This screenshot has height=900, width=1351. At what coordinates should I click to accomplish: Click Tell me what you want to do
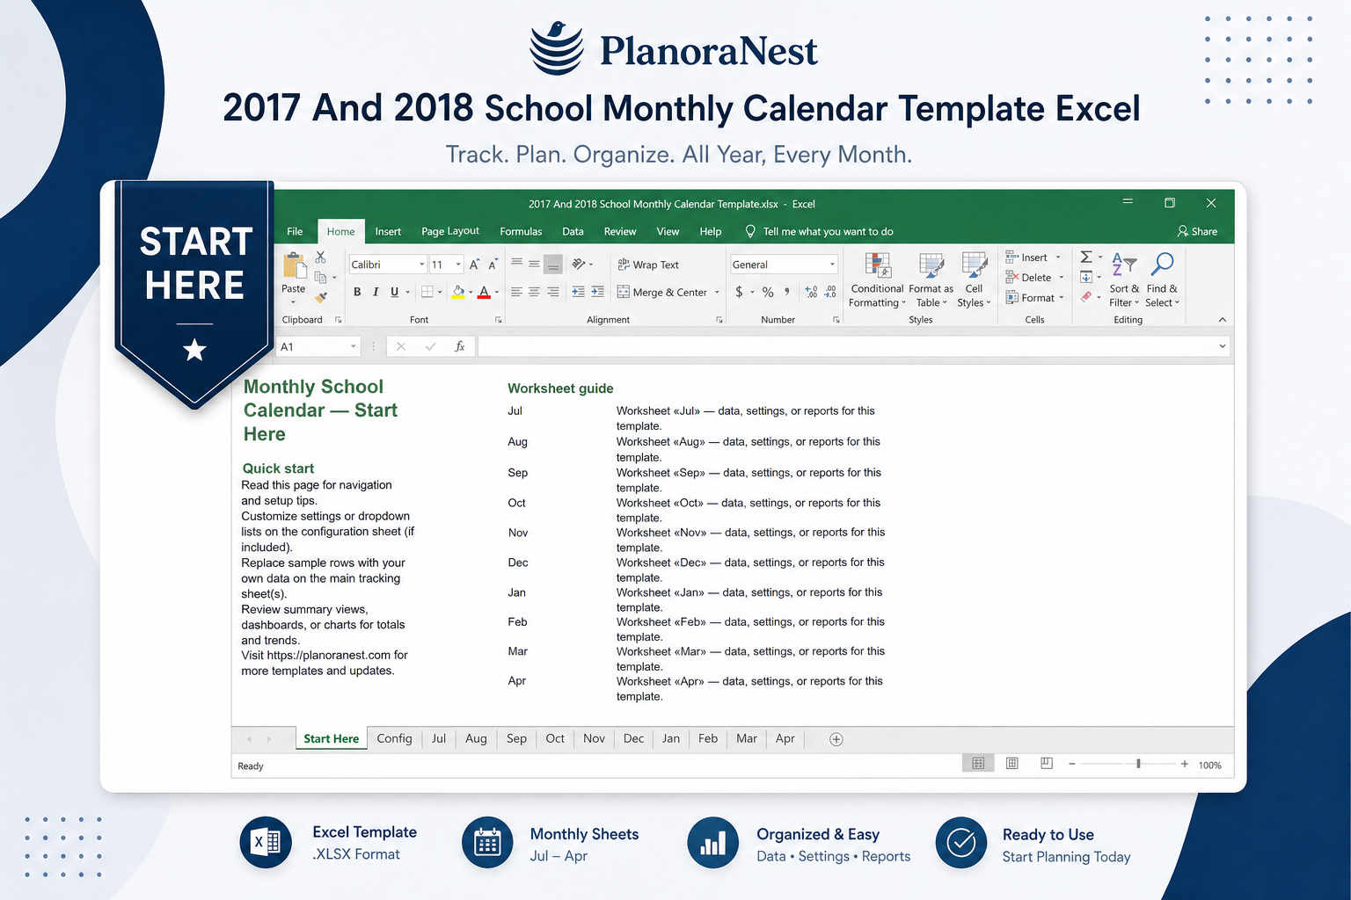[x=819, y=232]
